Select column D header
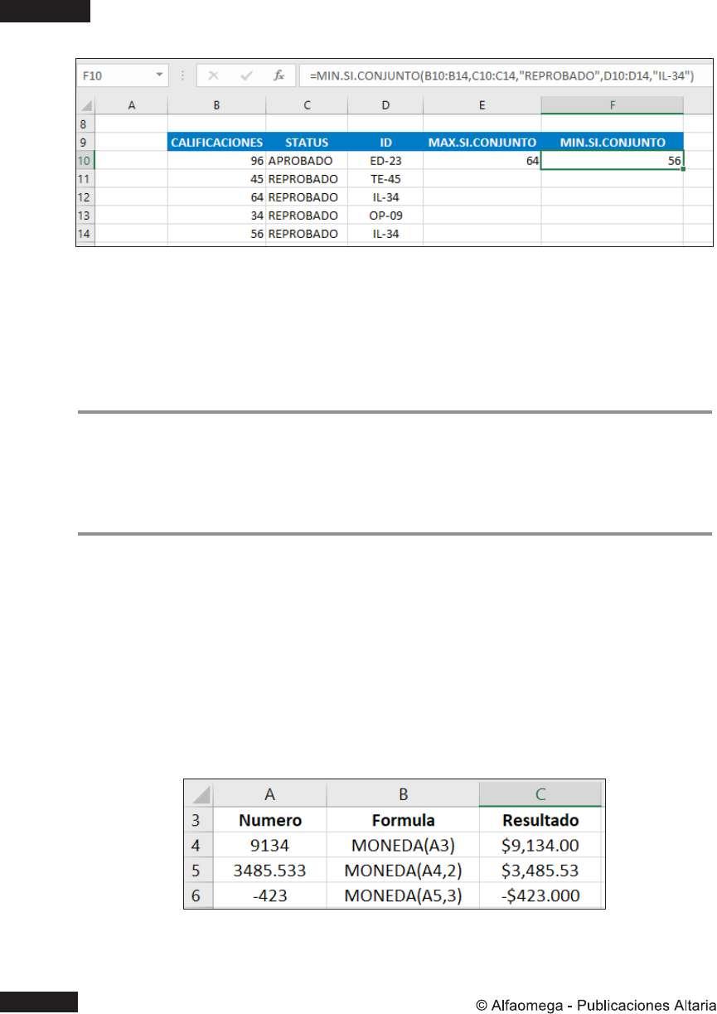 [385, 105]
